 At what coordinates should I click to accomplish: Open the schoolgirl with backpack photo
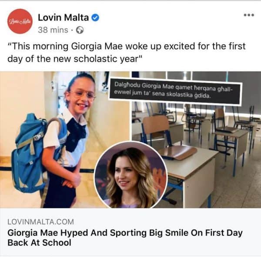[64, 140]
